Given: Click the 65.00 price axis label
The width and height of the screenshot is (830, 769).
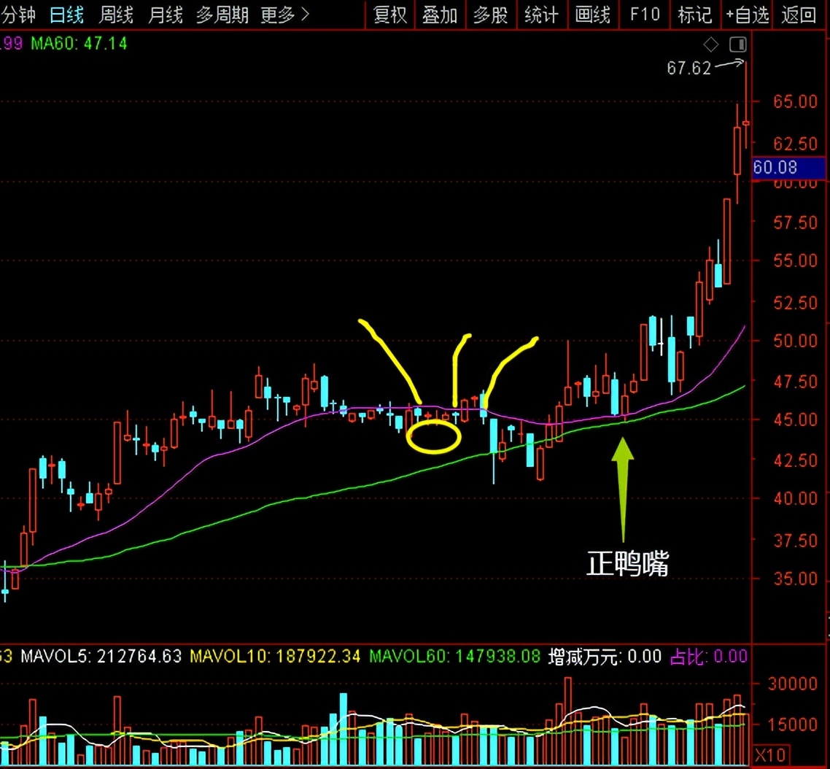Looking at the screenshot, I should point(795,101).
